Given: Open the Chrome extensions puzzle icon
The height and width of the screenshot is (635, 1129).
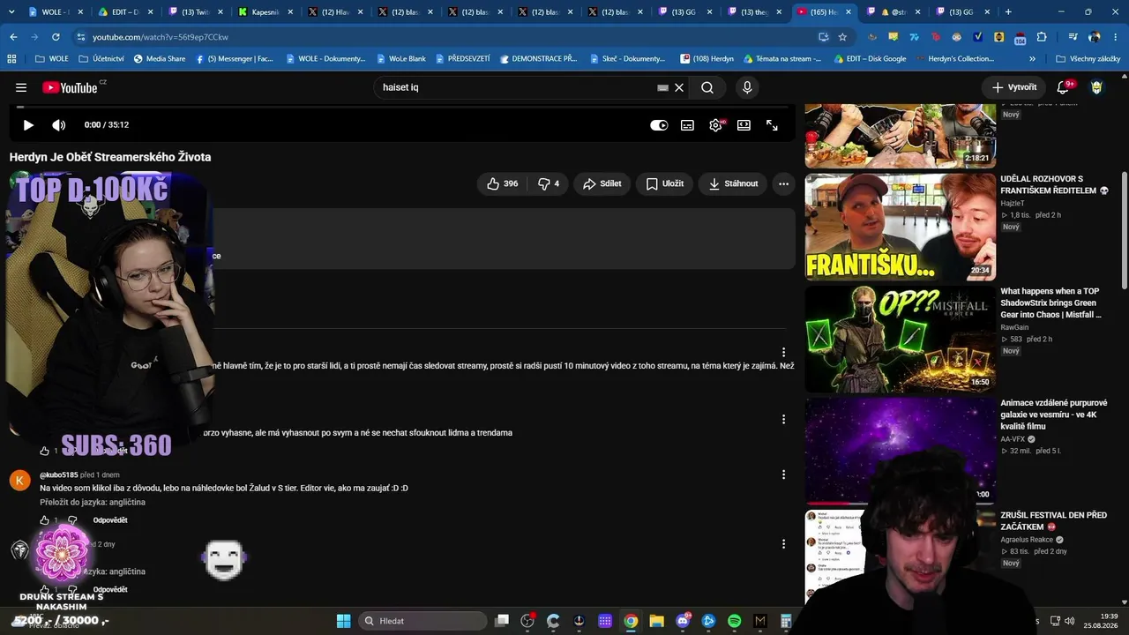Looking at the screenshot, I should (1042, 37).
